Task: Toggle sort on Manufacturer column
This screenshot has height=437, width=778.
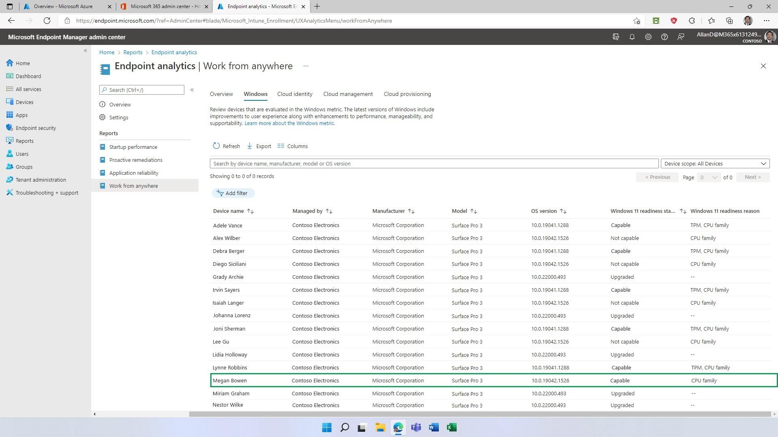Action: pos(411,211)
